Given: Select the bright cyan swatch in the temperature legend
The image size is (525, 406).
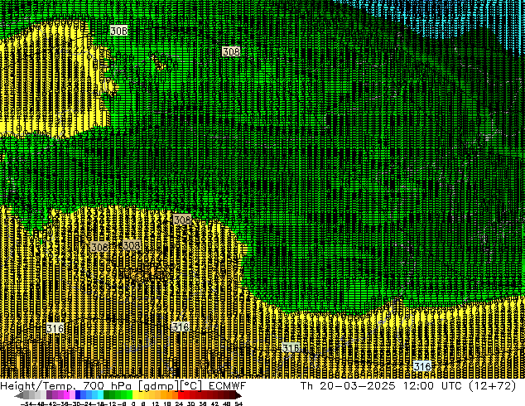Looking at the screenshot, I should tap(100, 396).
